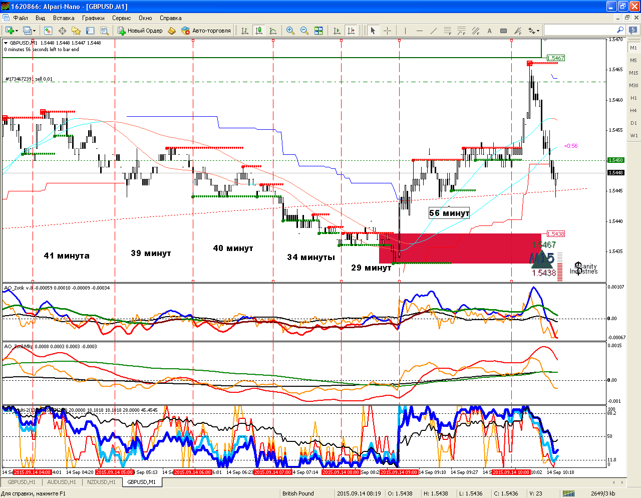Expand the profiles dropdown arrow

tap(34, 31)
